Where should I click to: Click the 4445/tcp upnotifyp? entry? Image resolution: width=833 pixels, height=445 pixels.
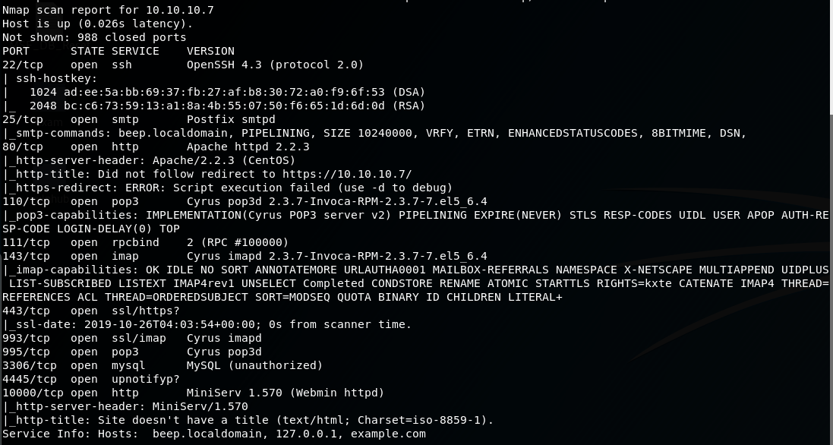click(x=91, y=379)
